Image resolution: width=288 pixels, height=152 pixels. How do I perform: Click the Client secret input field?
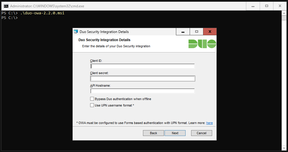pyautogui.click(x=142, y=78)
